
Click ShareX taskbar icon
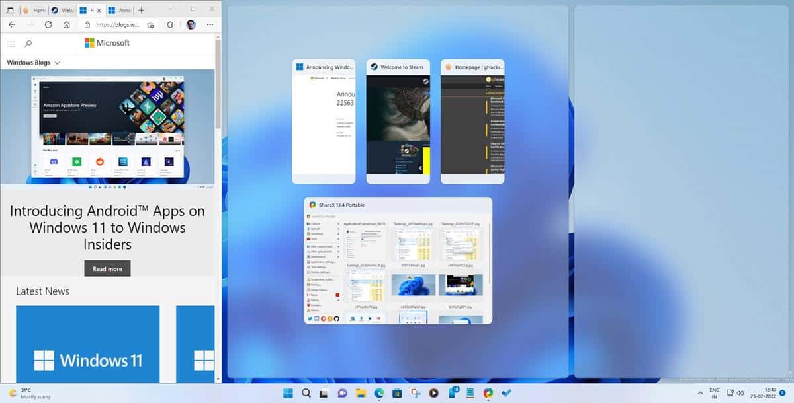[488, 393]
